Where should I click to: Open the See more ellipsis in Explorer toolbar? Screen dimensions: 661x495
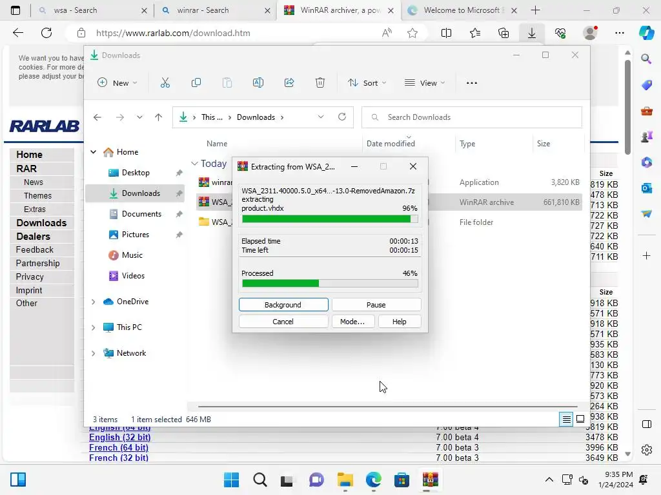point(472,83)
